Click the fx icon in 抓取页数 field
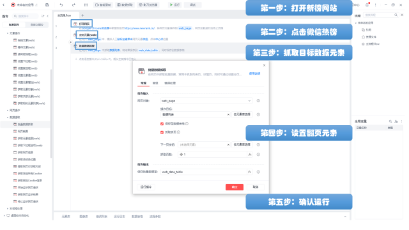The height and width of the screenshot is (230, 409). (x=250, y=155)
